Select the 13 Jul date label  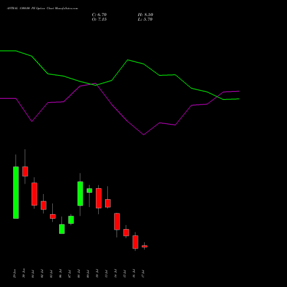coord(107,274)
